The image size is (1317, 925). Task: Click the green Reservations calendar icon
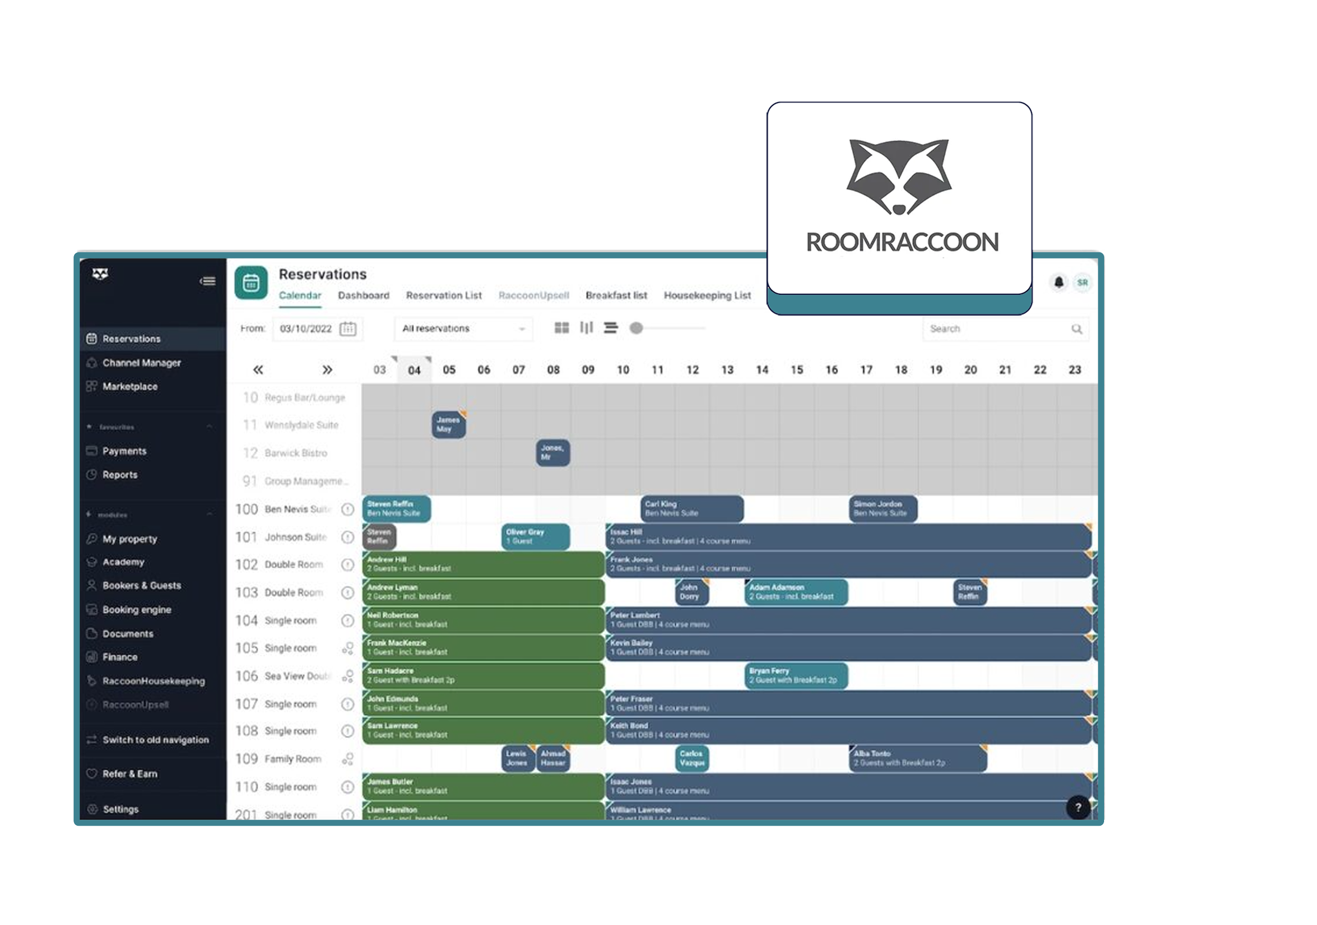(x=251, y=282)
